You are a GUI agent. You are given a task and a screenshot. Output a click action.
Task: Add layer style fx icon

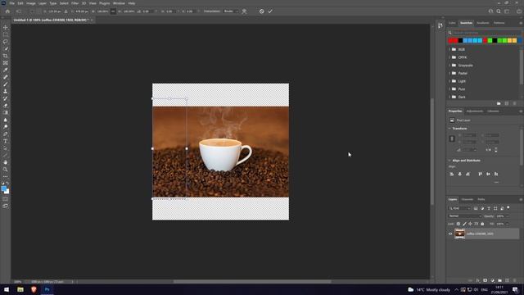478,280
